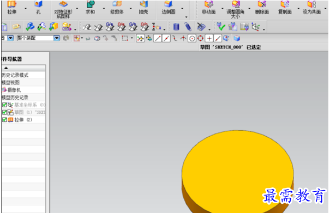Image resolution: width=330 pixels, height=213 pixels.
Task: Open dropdown arrow next to 移动面
Action: tap(223, 9)
